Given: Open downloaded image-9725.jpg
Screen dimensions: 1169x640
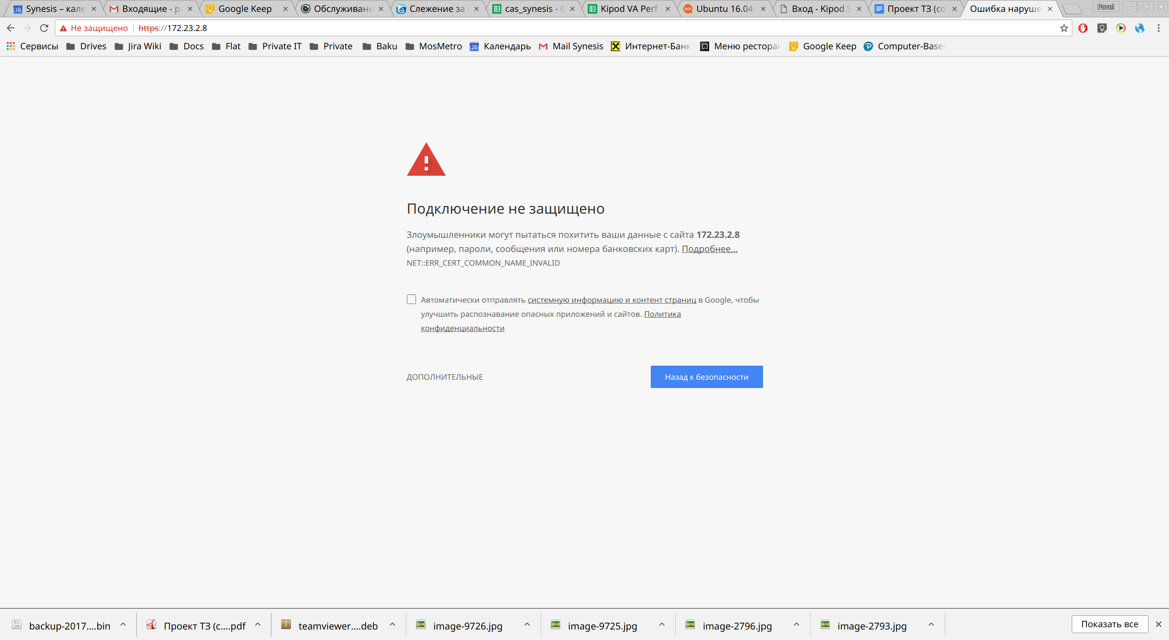Looking at the screenshot, I should click(x=595, y=625).
